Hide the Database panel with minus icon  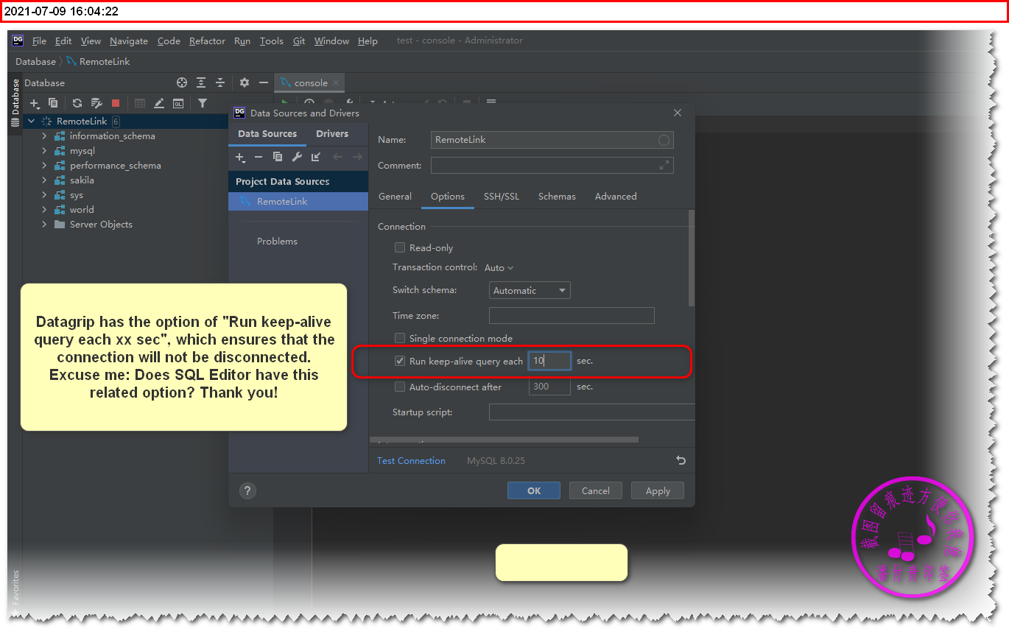click(x=264, y=83)
